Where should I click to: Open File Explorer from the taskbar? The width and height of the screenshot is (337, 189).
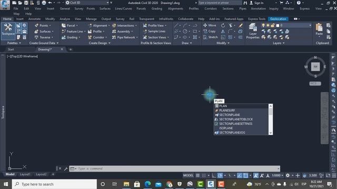pos(126,184)
